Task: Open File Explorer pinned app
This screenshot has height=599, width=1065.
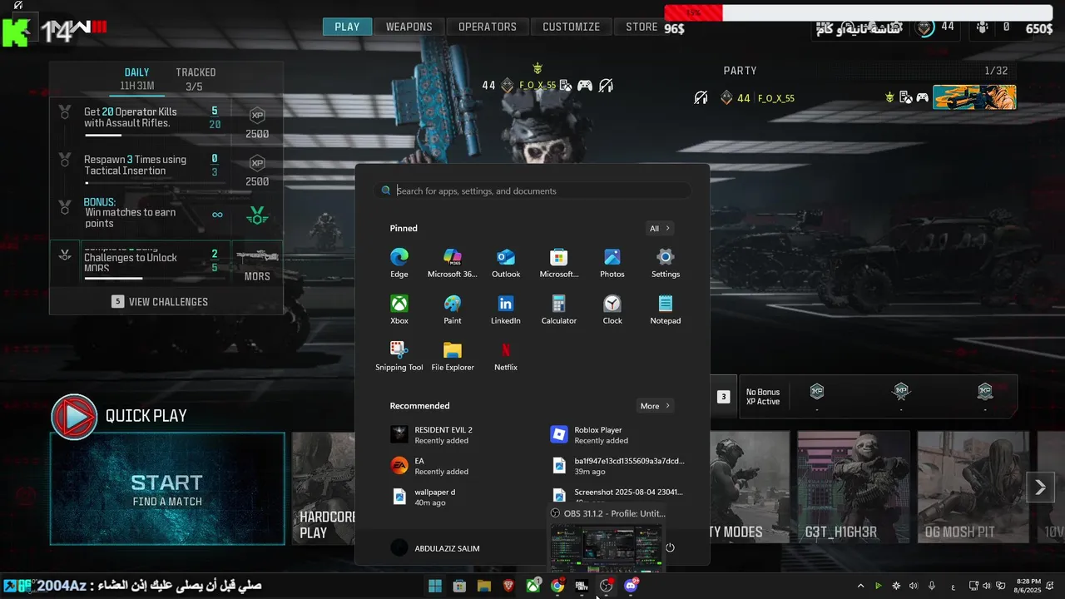Action: point(453,356)
